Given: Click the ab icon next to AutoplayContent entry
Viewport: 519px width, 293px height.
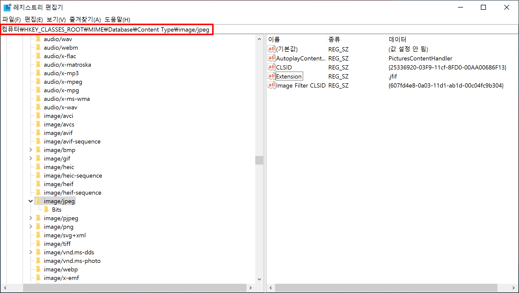Looking at the screenshot, I should (271, 58).
